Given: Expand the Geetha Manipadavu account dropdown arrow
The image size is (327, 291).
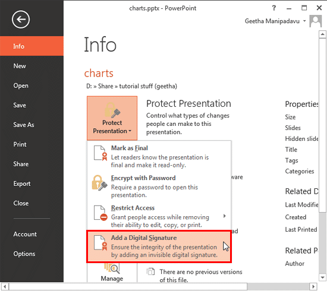Looking at the screenshot, I should (x=304, y=21).
